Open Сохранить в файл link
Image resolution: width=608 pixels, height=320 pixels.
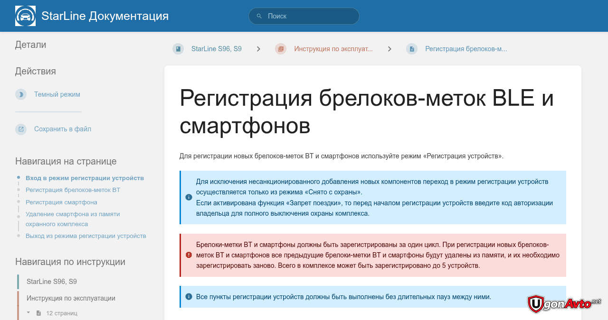click(63, 129)
